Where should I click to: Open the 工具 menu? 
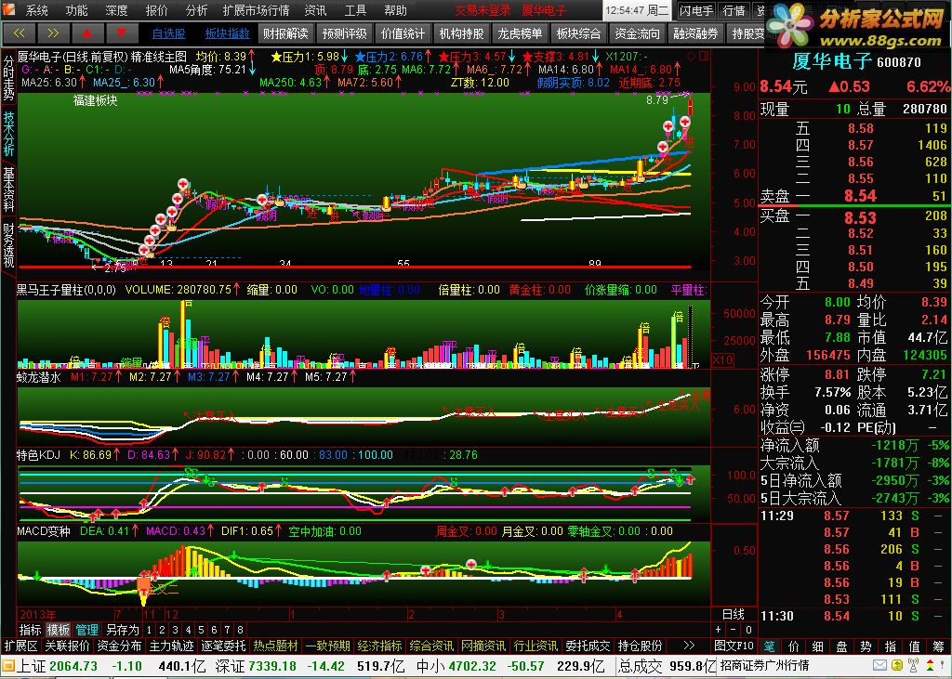355,10
